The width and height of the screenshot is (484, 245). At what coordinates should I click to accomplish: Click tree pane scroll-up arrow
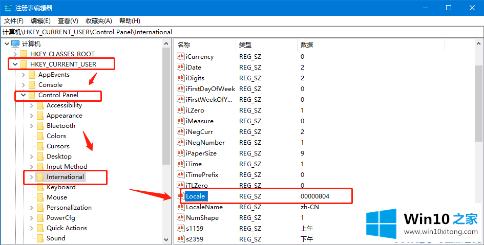[x=166, y=44]
